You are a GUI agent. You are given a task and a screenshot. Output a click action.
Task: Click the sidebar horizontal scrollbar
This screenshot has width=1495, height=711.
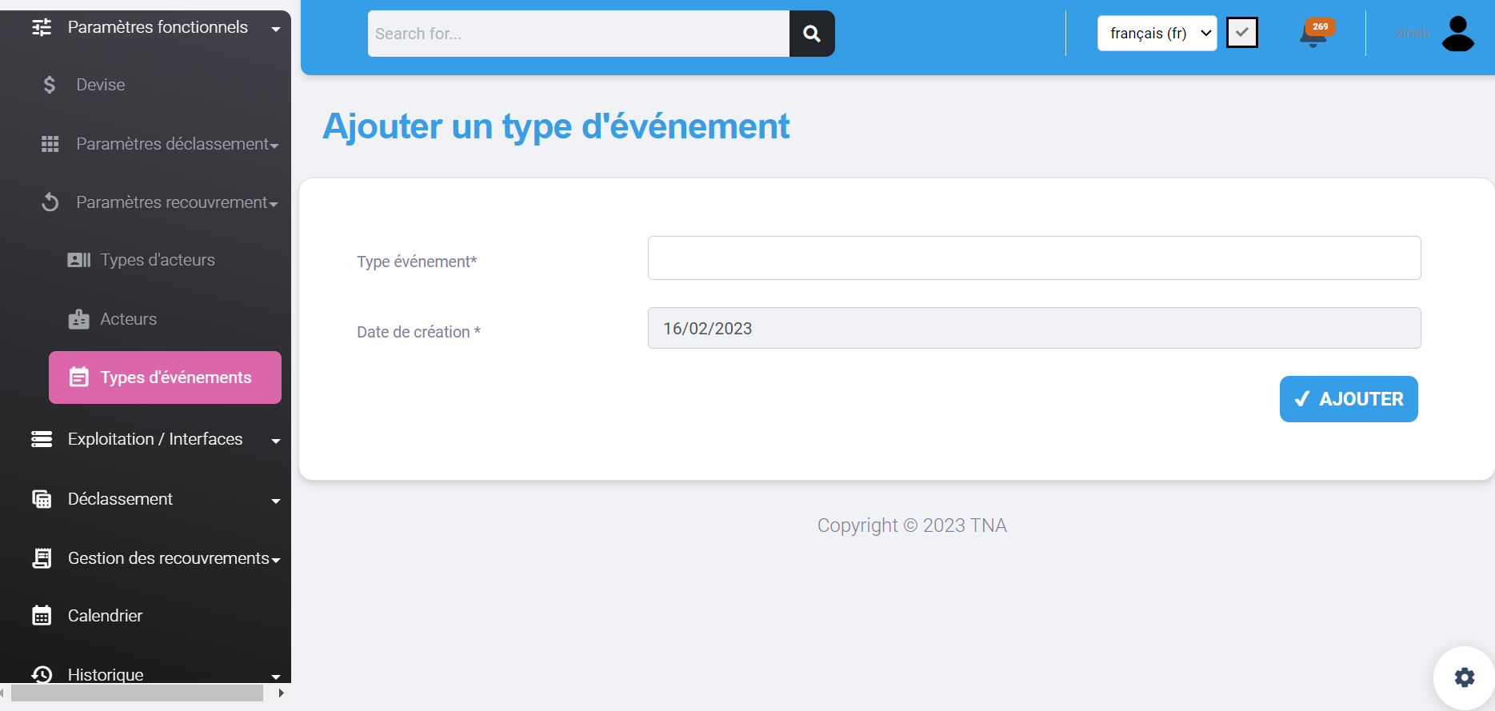click(x=136, y=693)
